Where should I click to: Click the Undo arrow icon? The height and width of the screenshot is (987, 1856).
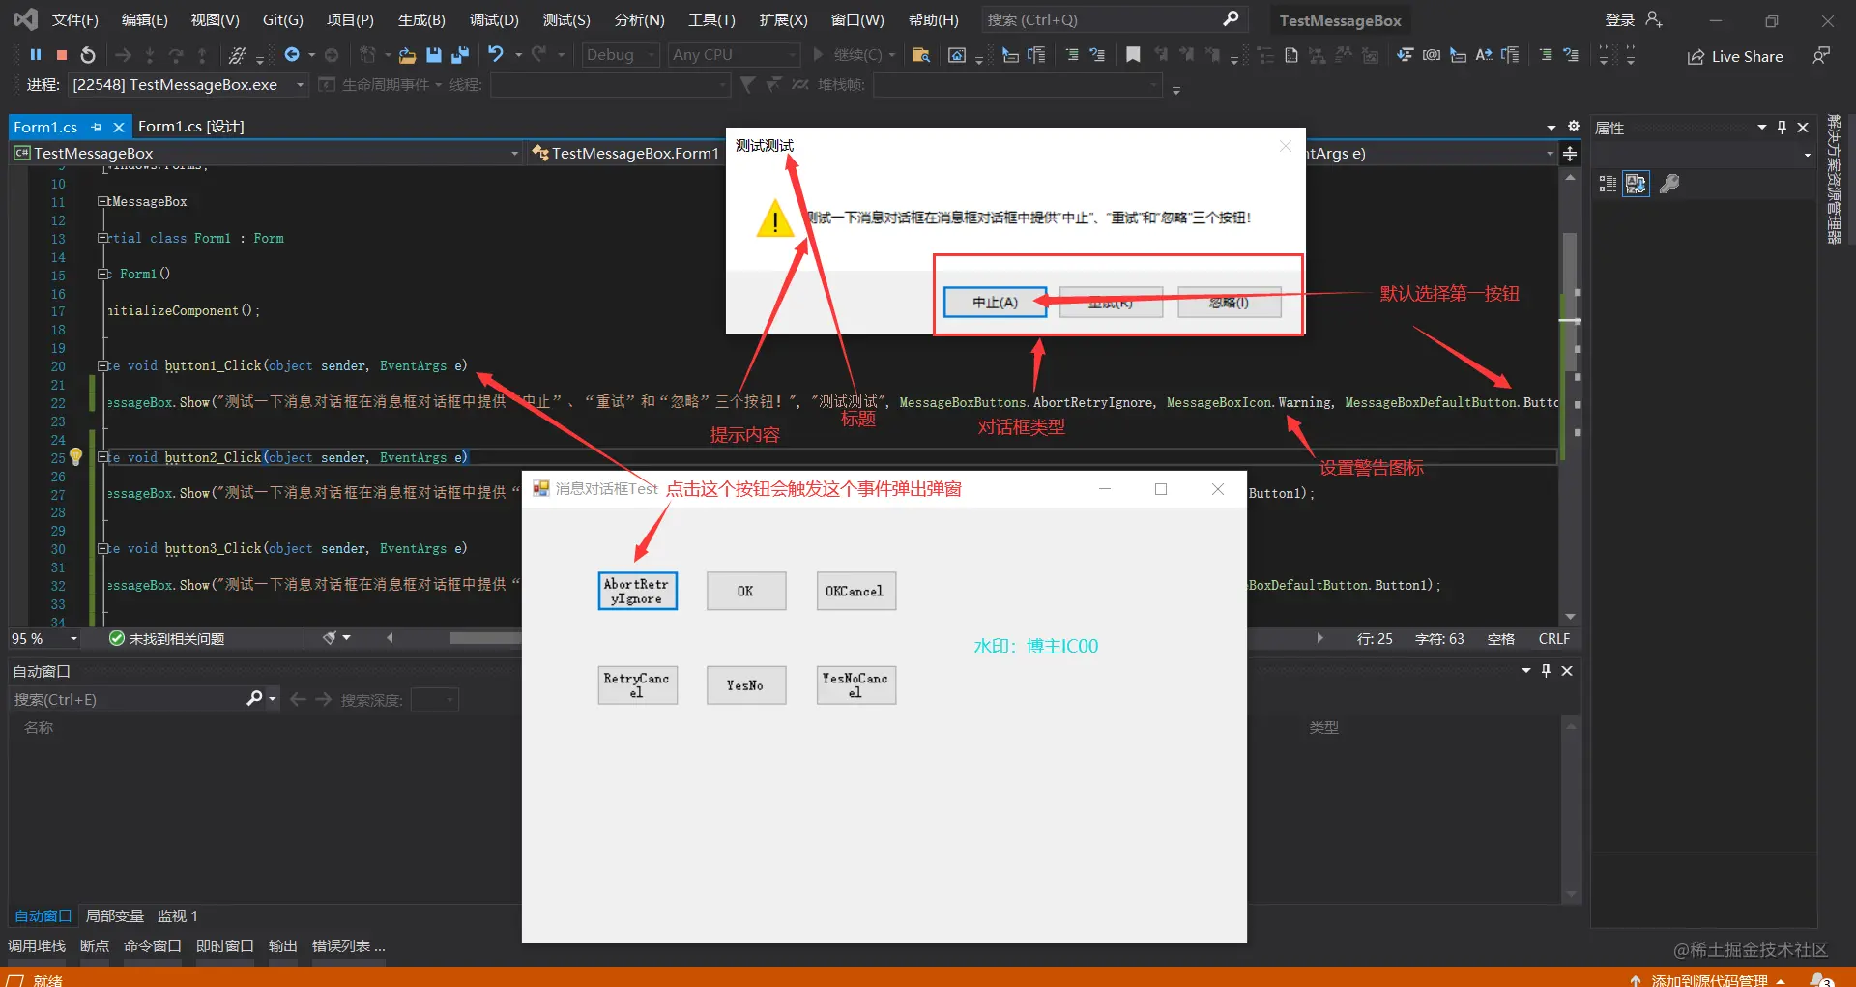pyautogui.click(x=496, y=54)
